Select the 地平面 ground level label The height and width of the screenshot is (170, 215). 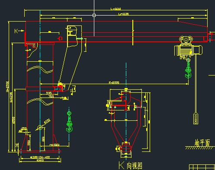[202, 142]
